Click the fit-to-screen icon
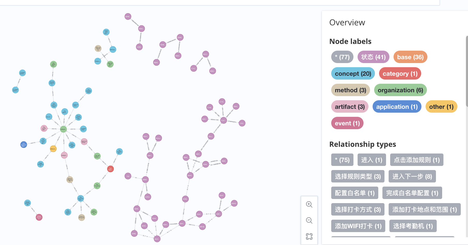This screenshot has width=468, height=245. click(309, 236)
